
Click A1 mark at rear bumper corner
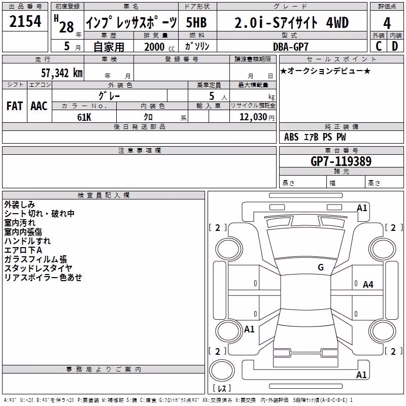(361, 375)
